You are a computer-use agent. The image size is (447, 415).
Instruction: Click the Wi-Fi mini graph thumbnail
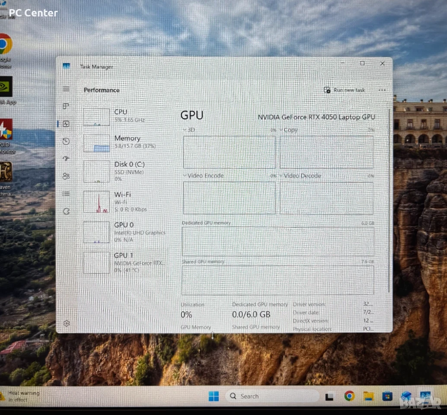96,202
